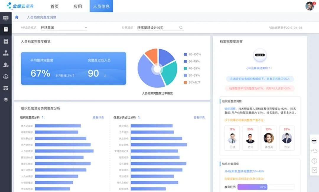Image resolution: width=319 pixels, height=192 pixels.
Task: Click the 证书管理 bar
Action: [159, 164]
